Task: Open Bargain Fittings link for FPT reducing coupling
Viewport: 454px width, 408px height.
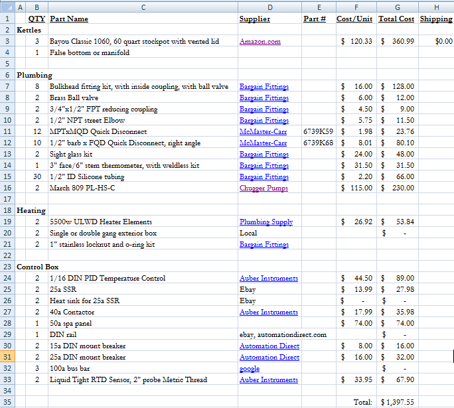Action: pyautogui.click(x=264, y=109)
